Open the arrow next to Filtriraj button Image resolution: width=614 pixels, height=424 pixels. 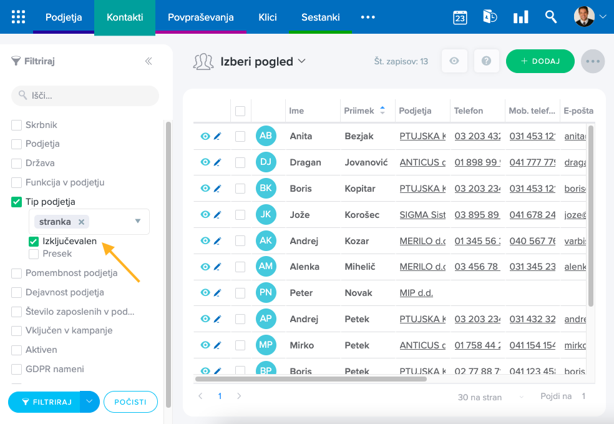coord(90,402)
